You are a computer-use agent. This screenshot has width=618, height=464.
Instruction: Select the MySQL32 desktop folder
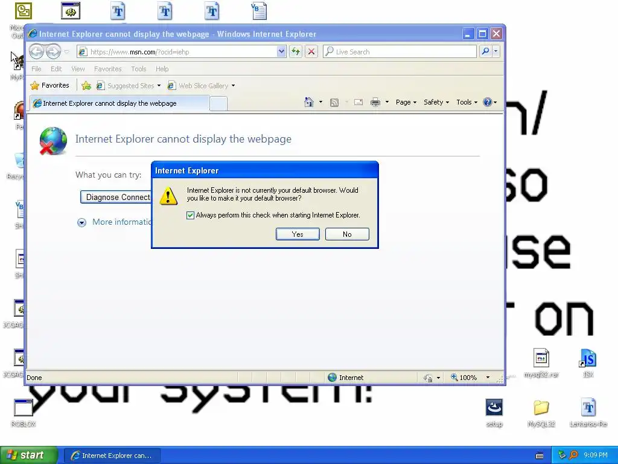point(541,413)
